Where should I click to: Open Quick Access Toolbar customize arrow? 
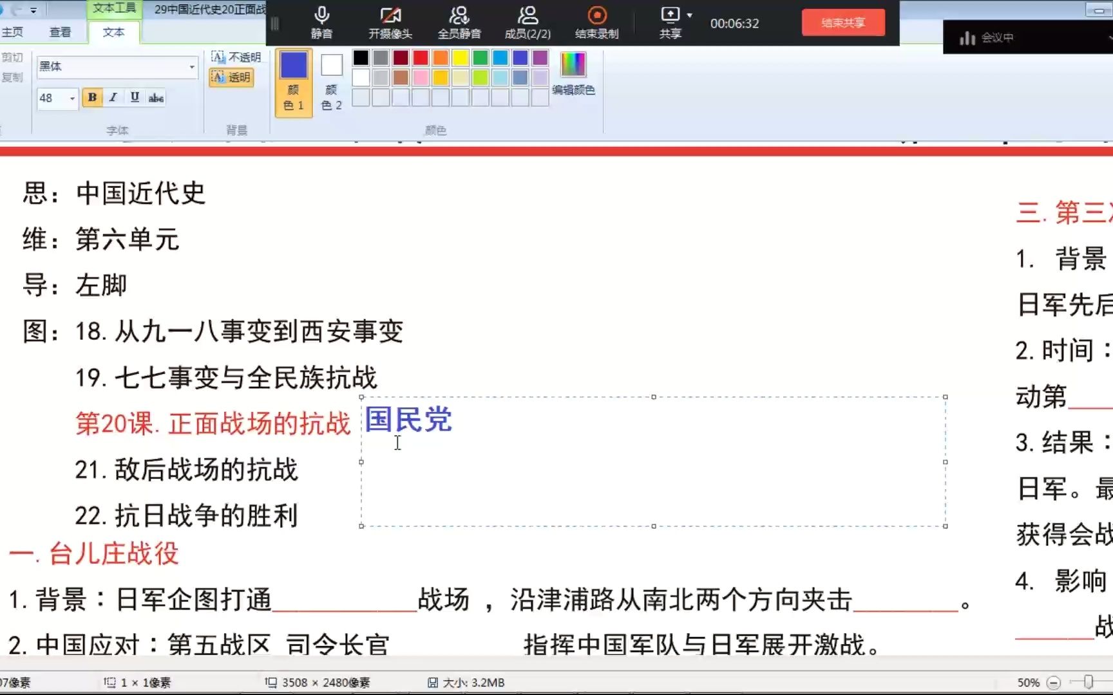tap(33, 10)
